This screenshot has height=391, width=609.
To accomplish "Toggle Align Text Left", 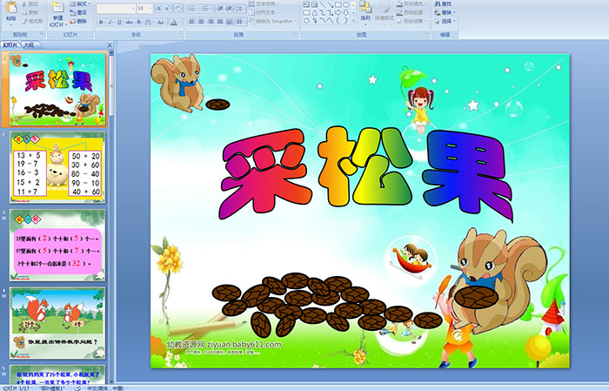I will 191,22.
